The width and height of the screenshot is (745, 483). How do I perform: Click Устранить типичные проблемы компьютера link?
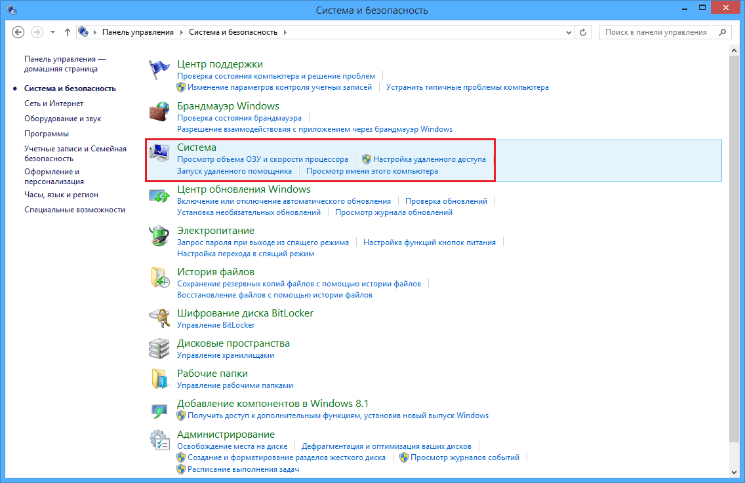[468, 87]
